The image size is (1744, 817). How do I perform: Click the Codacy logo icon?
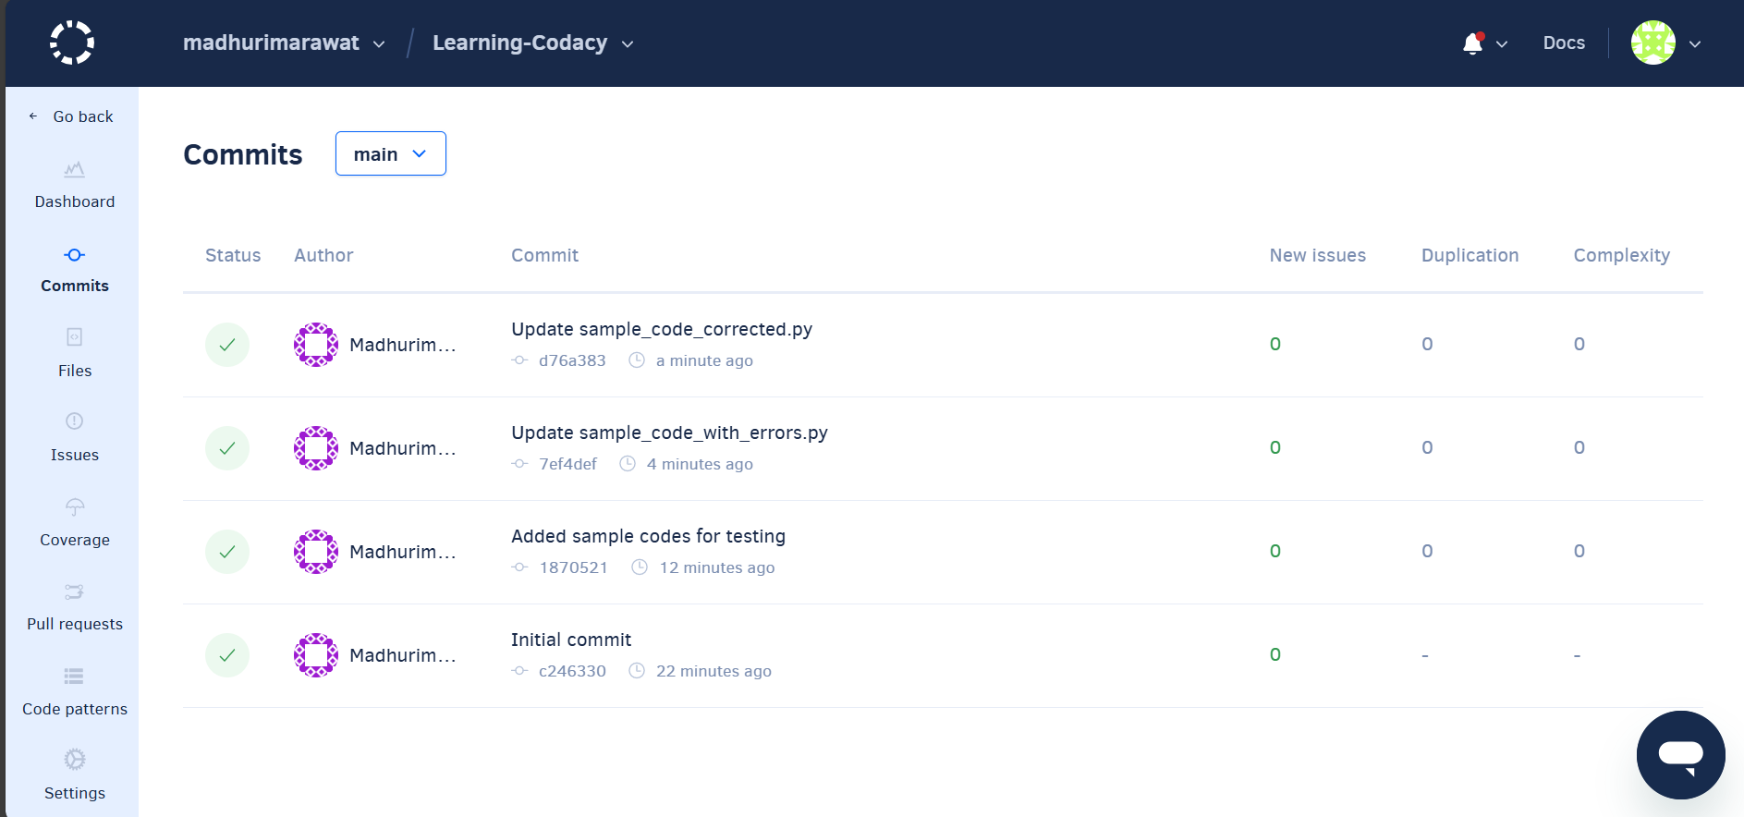pos(72,43)
